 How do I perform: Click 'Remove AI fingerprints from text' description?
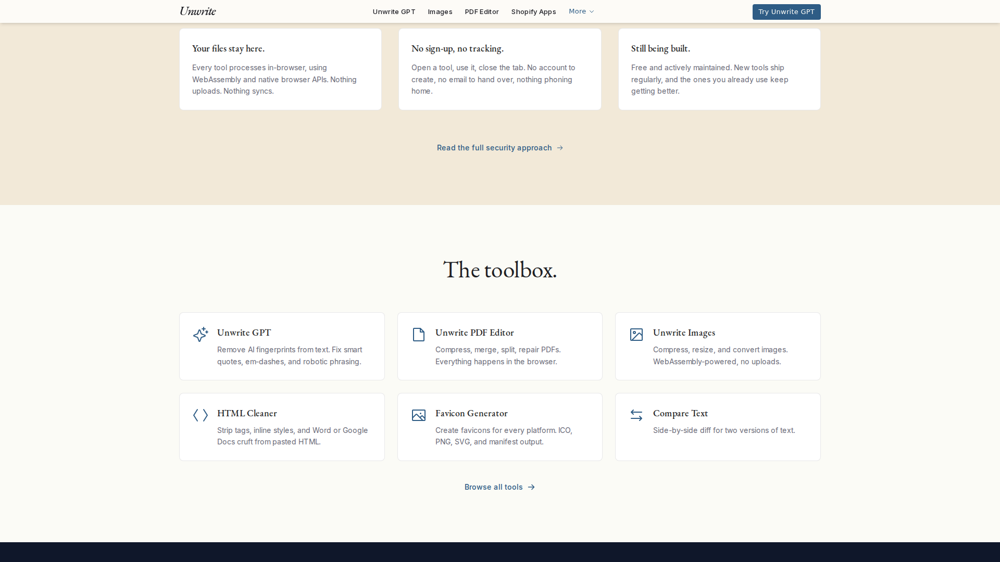coord(290,355)
